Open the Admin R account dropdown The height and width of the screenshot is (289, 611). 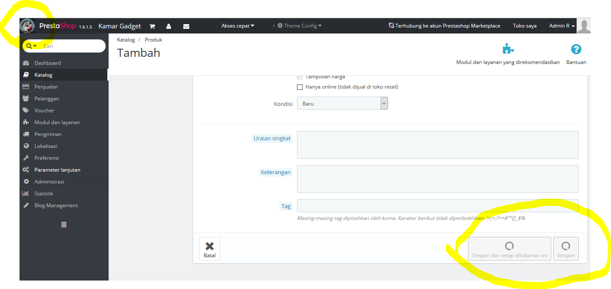click(562, 26)
